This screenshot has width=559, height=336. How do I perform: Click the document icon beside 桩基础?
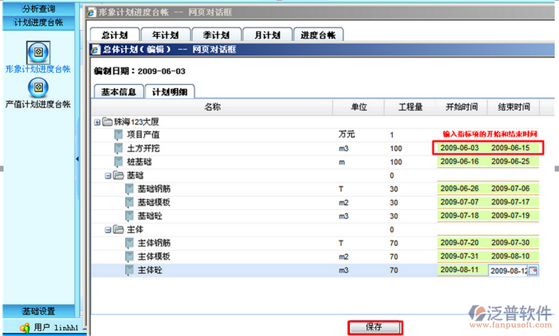click(118, 162)
